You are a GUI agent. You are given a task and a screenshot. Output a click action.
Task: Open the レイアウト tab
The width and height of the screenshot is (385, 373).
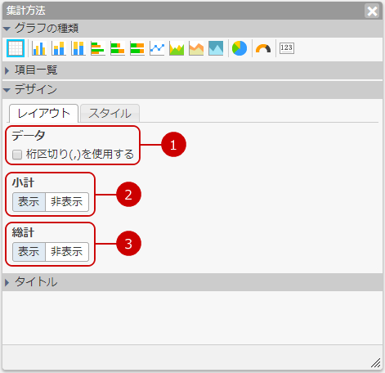pyautogui.click(x=44, y=114)
